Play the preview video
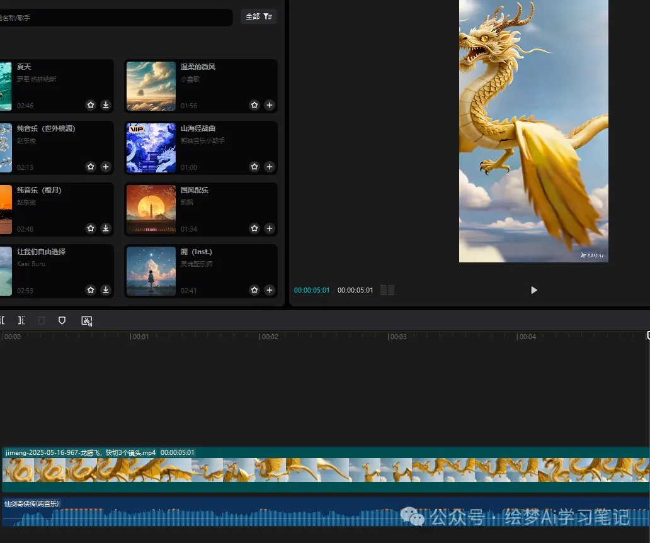 534,290
